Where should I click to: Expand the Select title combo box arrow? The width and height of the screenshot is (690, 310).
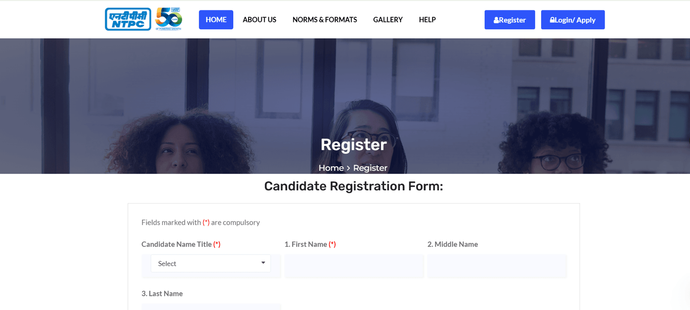click(263, 263)
